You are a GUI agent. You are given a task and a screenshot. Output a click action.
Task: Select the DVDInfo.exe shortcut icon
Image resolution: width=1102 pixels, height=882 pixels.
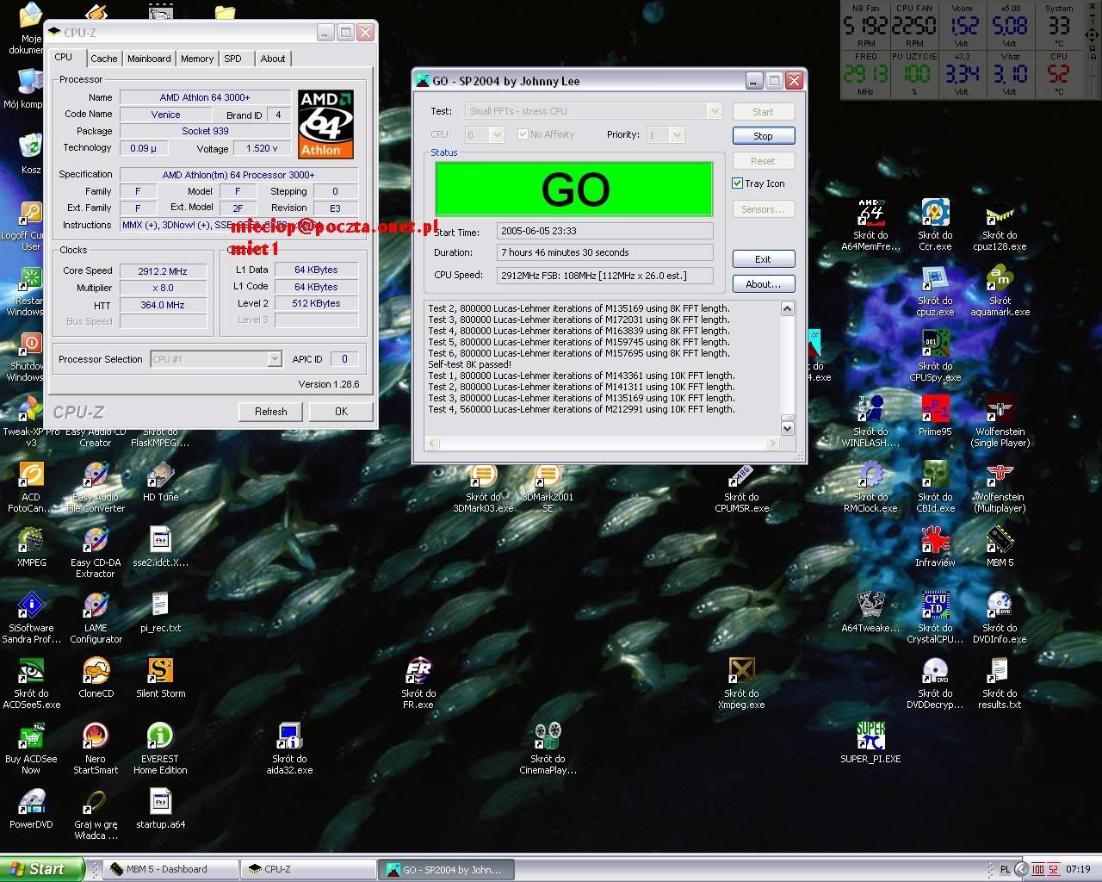tap(1000, 617)
